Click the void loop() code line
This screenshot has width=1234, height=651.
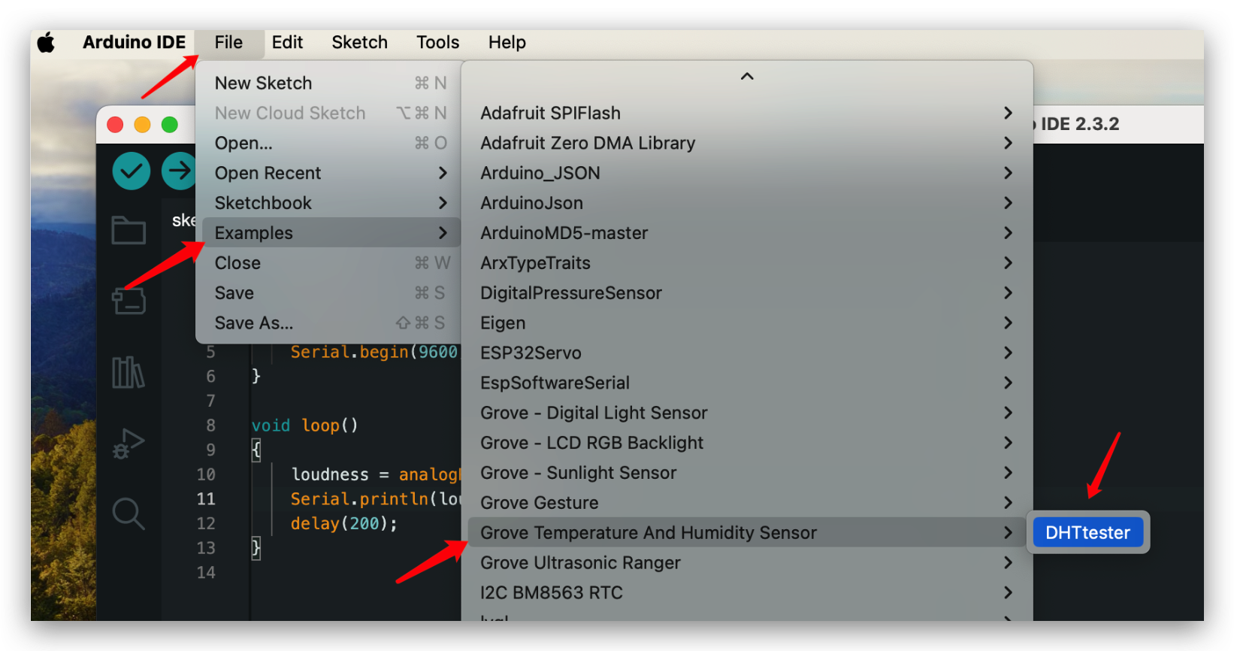coord(304,425)
